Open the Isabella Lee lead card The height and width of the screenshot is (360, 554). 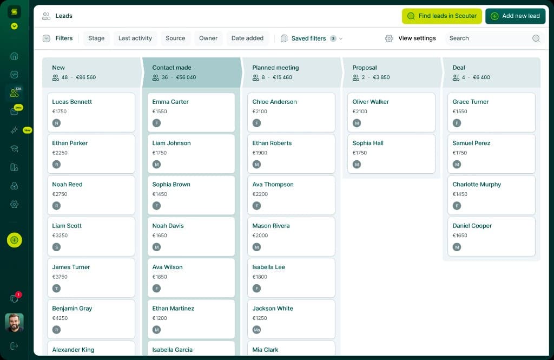(x=291, y=278)
